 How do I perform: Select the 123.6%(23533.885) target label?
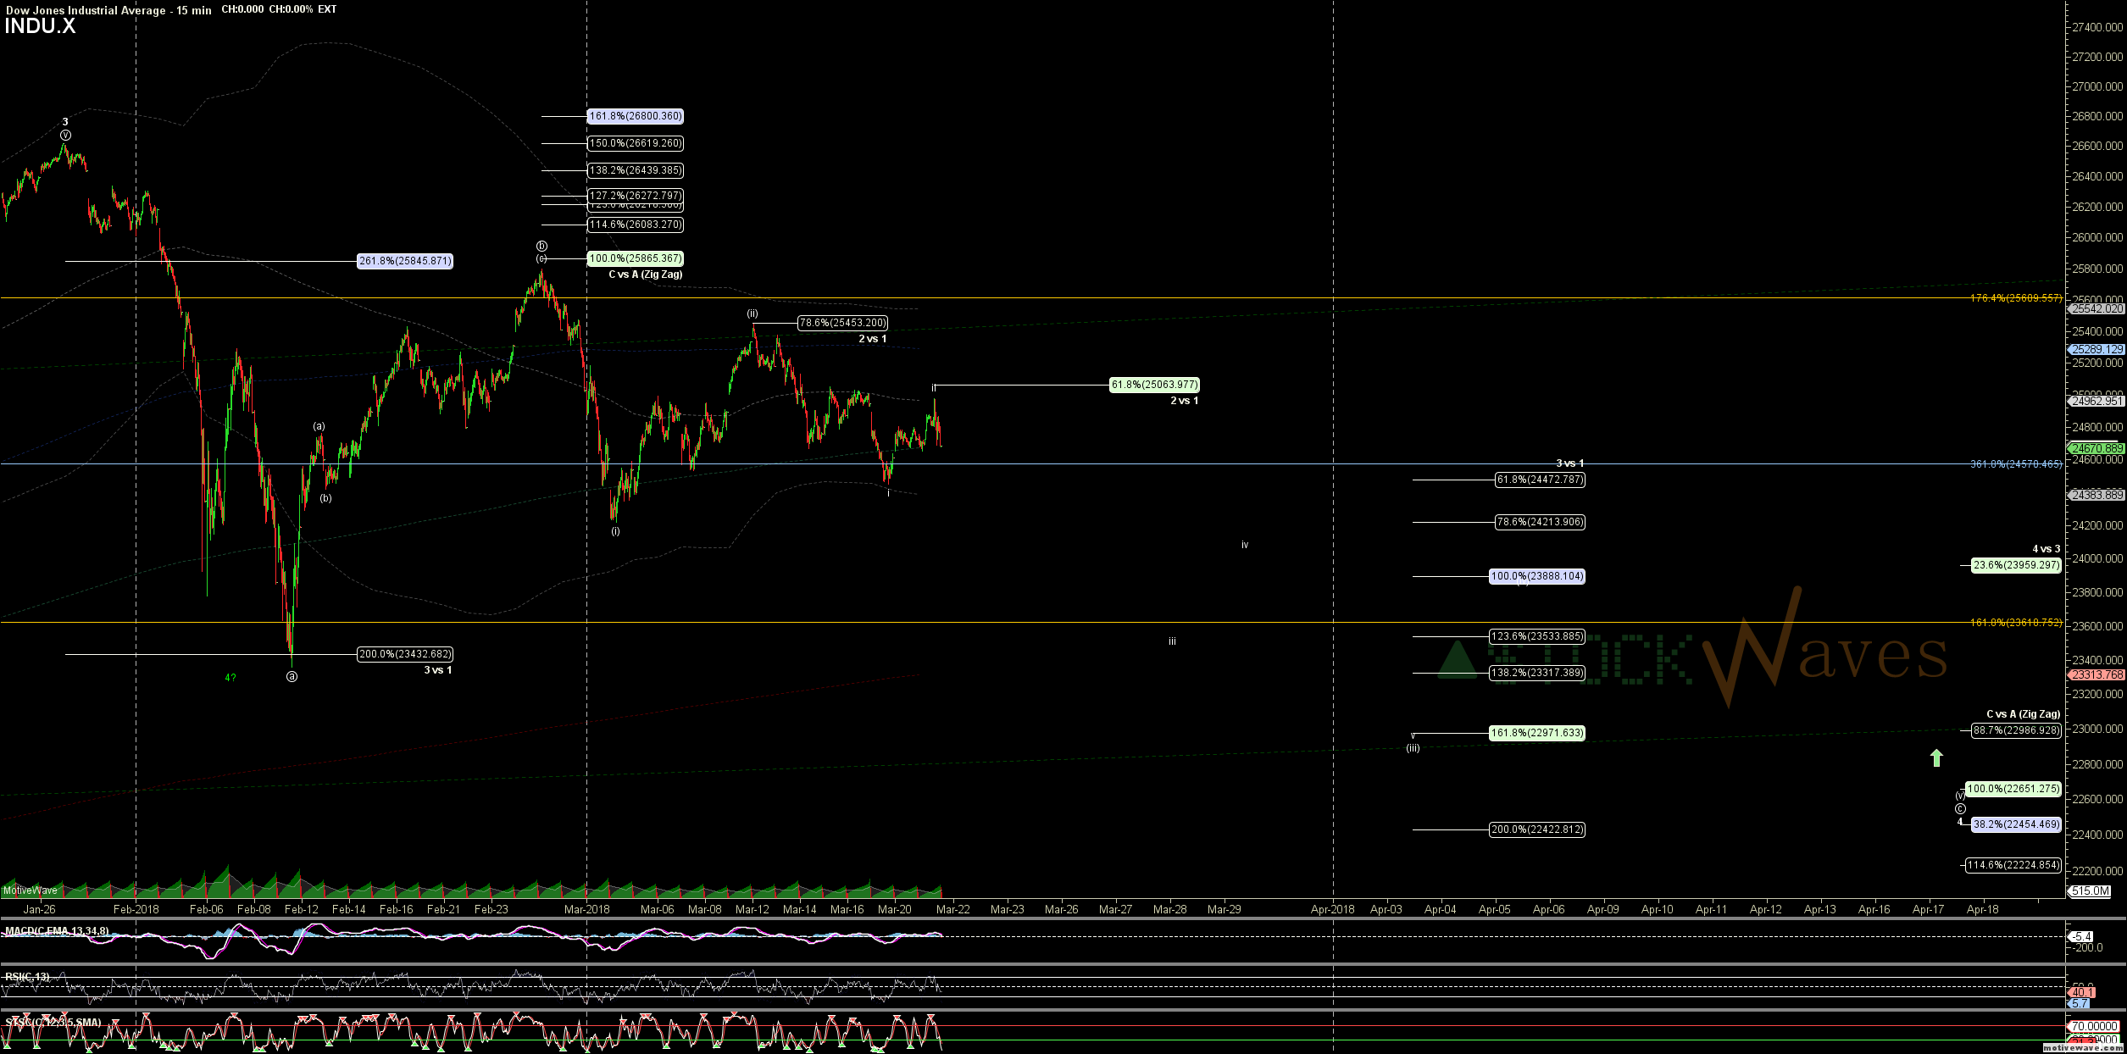[1537, 636]
